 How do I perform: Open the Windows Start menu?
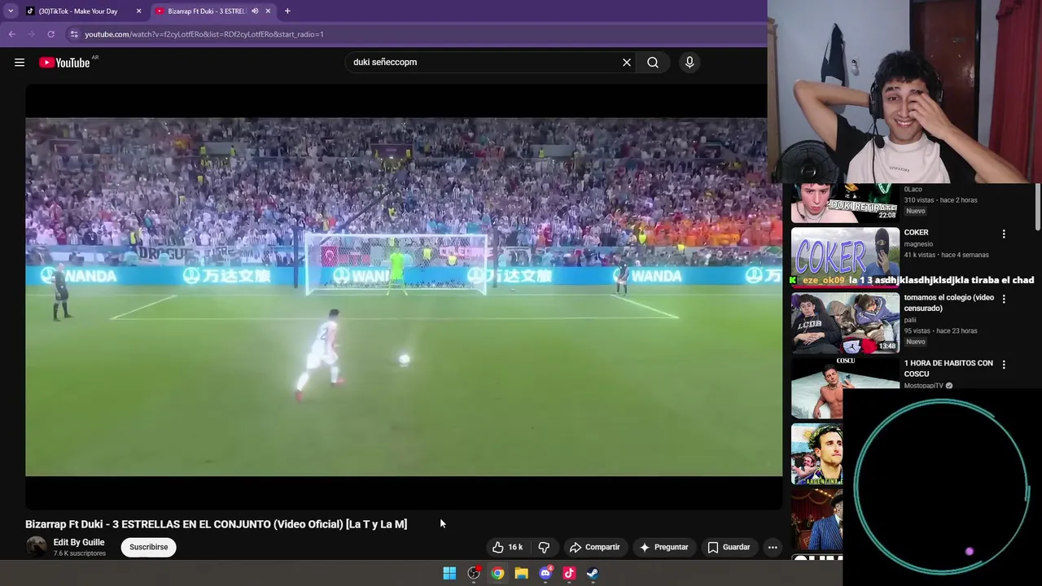pyautogui.click(x=449, y=573)
